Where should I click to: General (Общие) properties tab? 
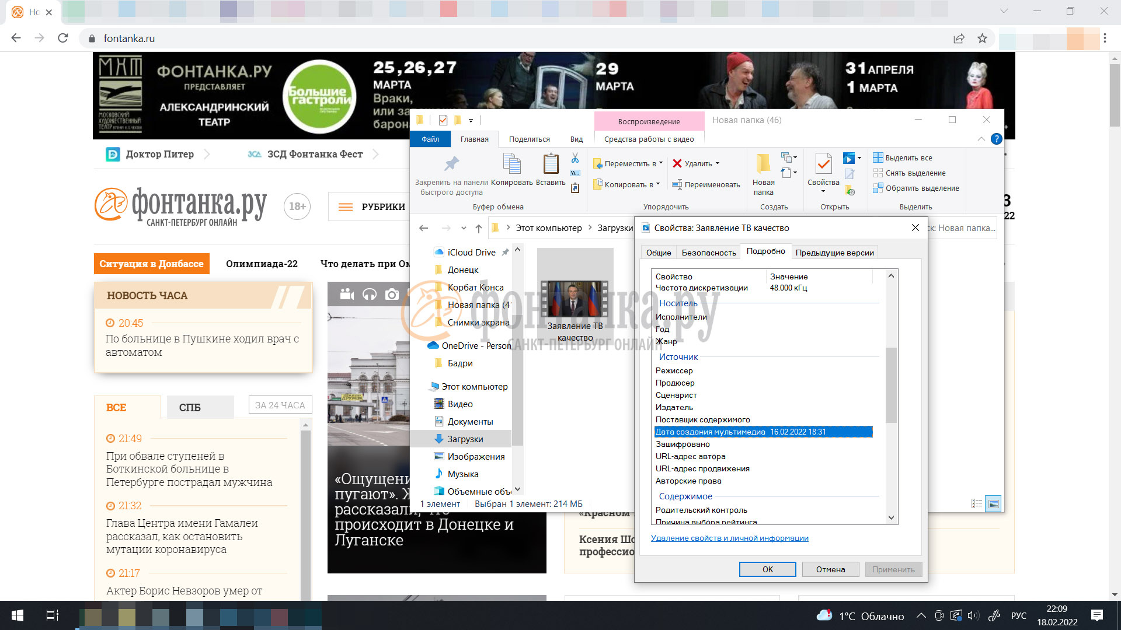point(659,253)
